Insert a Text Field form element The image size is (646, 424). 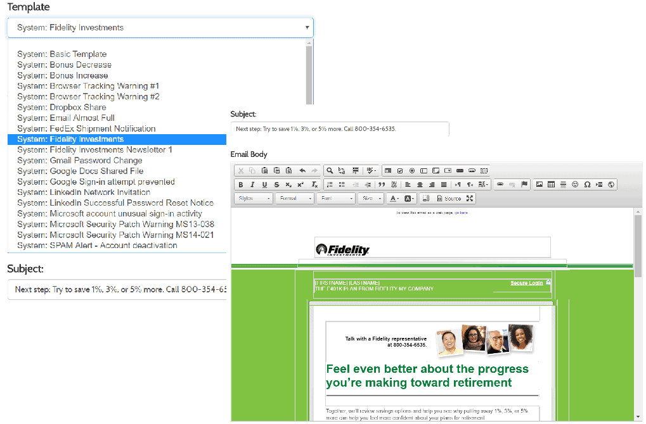423,171
